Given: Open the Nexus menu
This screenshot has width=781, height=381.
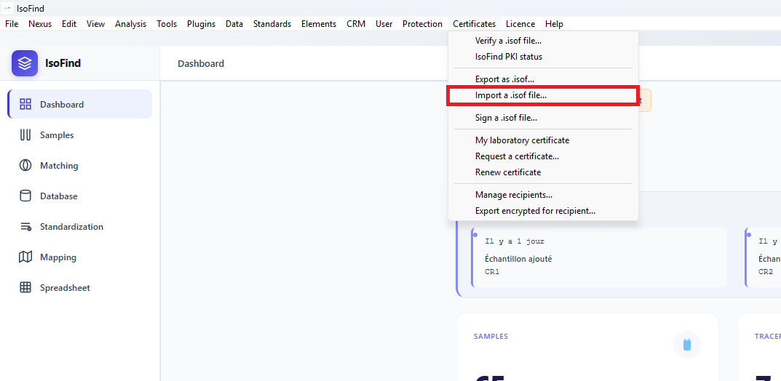Looking at the screenshot, I should (40, 24).
